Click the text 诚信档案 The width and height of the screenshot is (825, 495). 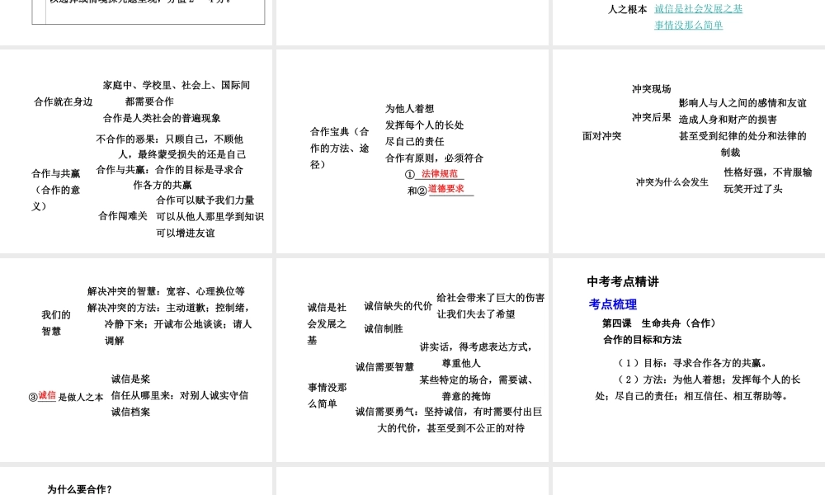pyautogui.click(x=130, y=412)
